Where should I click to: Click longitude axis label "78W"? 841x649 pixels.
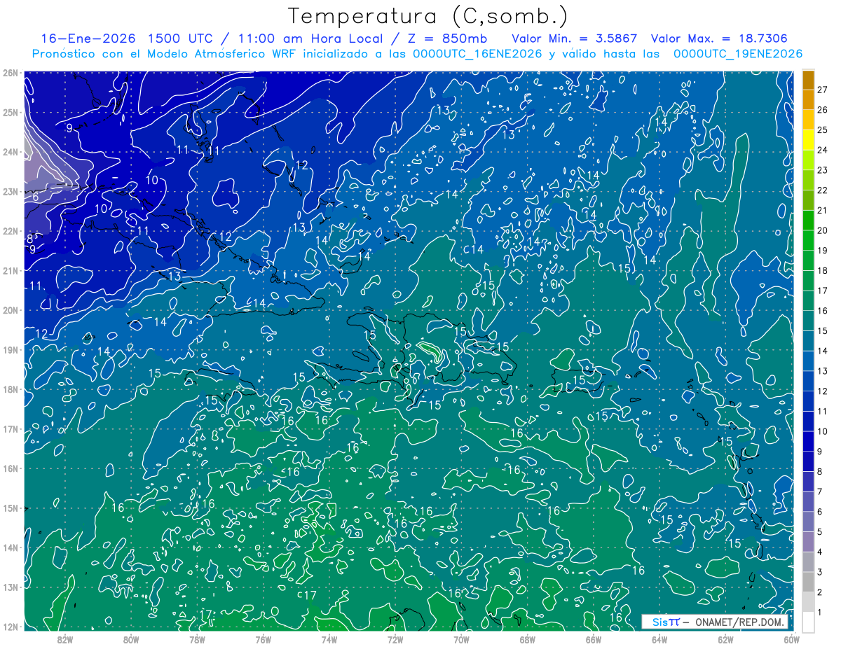click(x=197, y=639)
